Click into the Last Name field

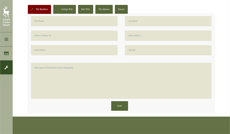pyautogui.click(x=168, y=21)
